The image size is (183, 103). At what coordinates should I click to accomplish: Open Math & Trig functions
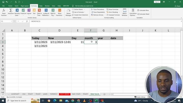tap(53, 12)
